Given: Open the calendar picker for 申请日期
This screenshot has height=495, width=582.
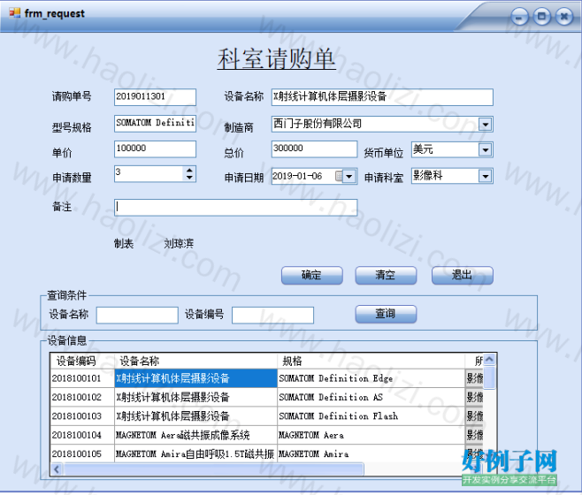Looking at the screenshot, I should (x=339, y=176).
